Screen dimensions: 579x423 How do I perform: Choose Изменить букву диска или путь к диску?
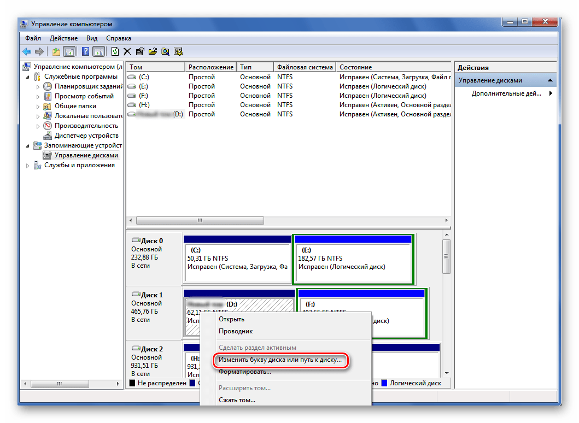(280, 360)
